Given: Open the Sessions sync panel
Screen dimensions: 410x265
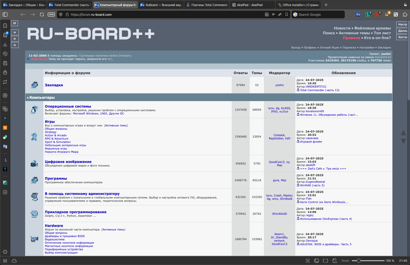Looking at the screenshot, I should (5, 82).
